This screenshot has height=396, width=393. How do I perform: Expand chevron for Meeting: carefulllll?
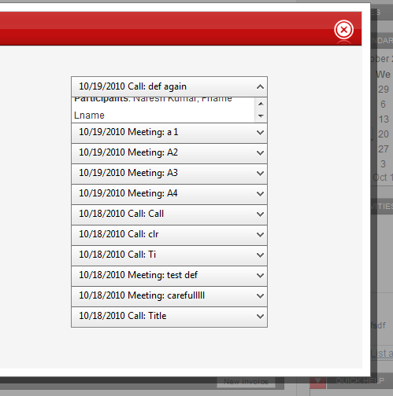tap(260, 296)
